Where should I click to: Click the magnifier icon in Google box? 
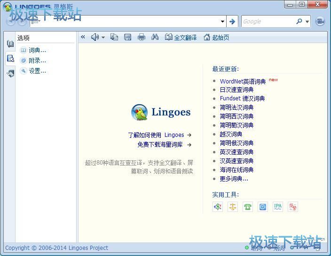pos(299,21)
